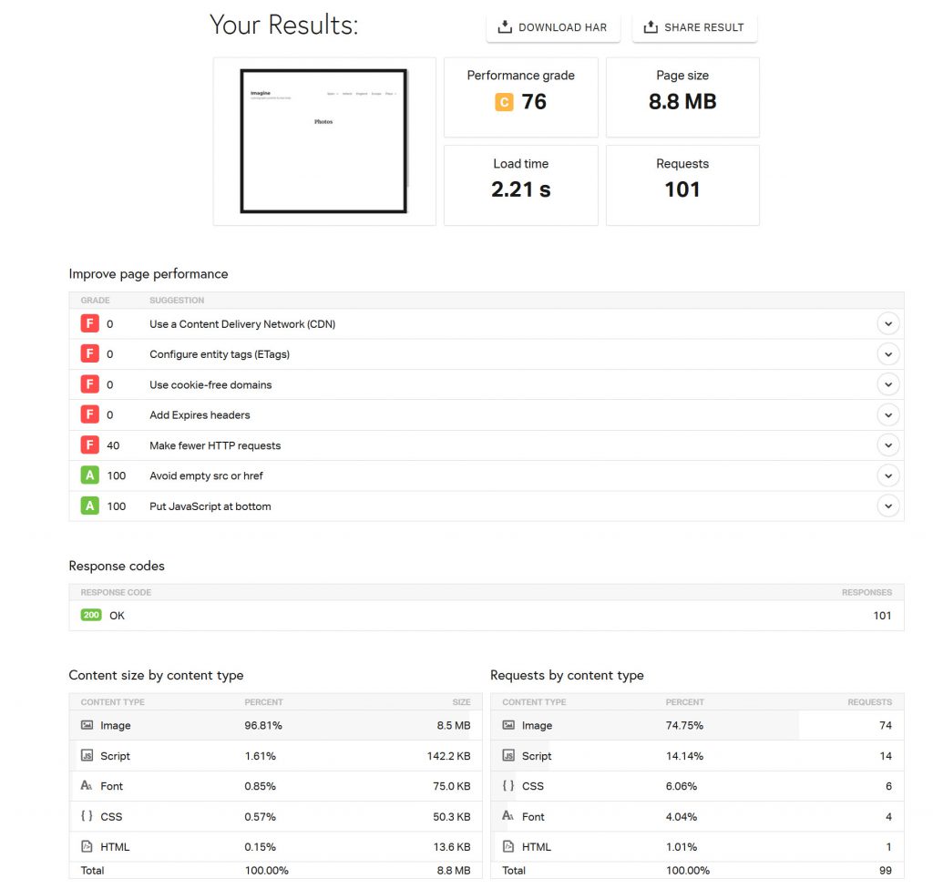The width and height of the screenshot is (933, 889).
Task: Expand the Make fewer HTTP requests chevron
Action: pos(887,445)
